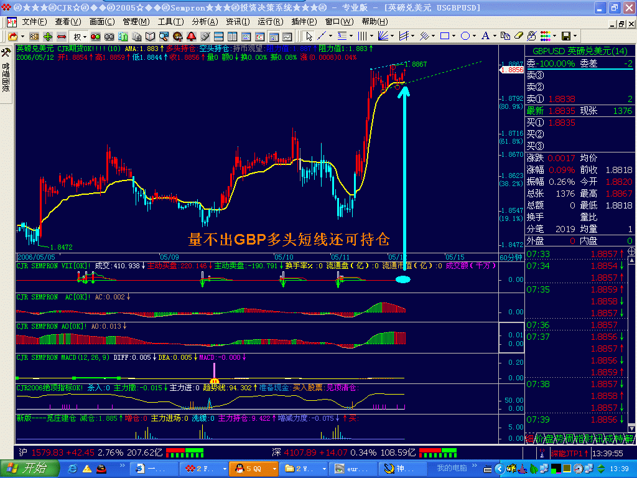
Task: Open the 文件(F) menu
Action: click(x=35, y=22)
